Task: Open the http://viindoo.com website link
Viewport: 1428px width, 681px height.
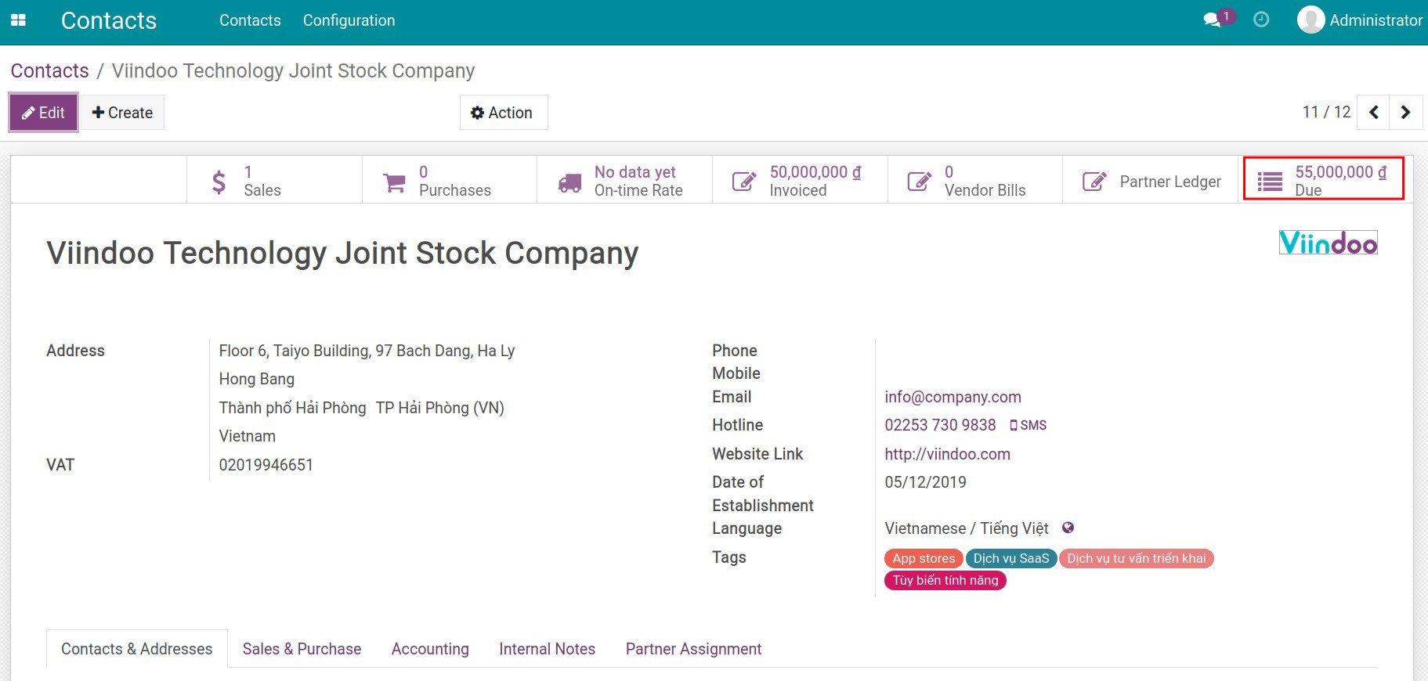Action: point(947,454)
